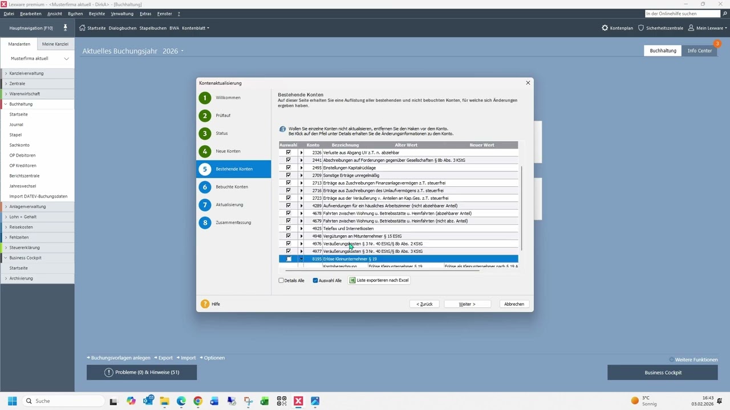Switch to the Info Center tab
Screen dimensions: 730x410
700,51
